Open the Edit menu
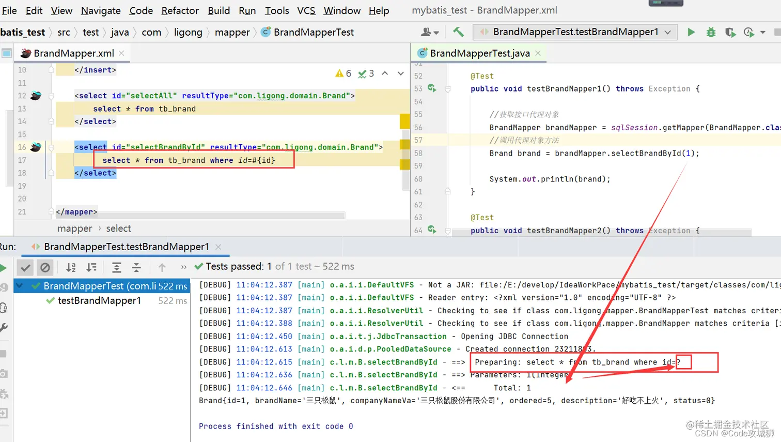The image size is (781, 442). click(34, 10)
